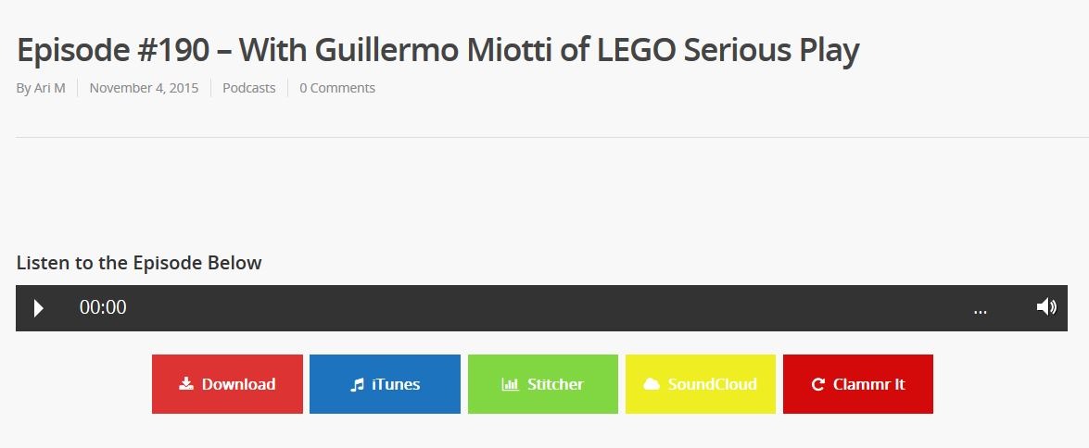Viewport: 1089px width, 448px height.
Task: Click the iTunes music note icon
Action: tap(357, 384)
